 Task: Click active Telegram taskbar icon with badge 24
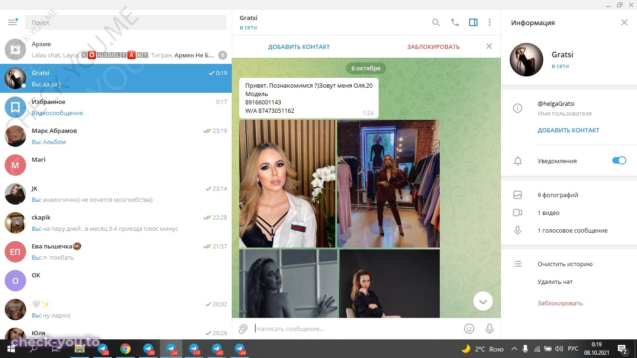(171, 349)
